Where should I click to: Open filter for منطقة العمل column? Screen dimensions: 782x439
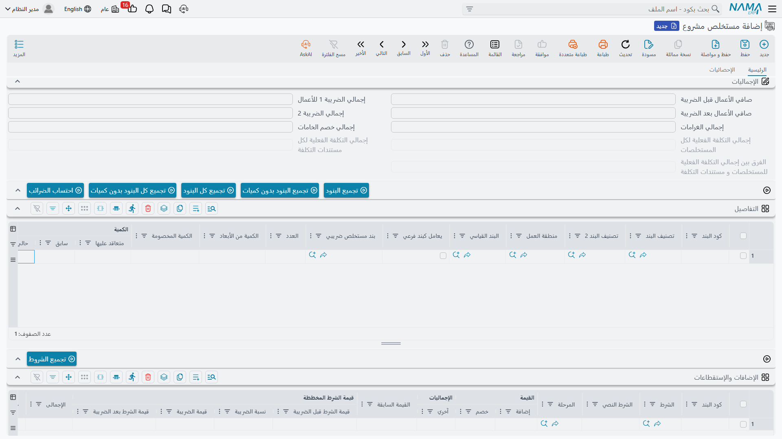click(x=519, y=236)
